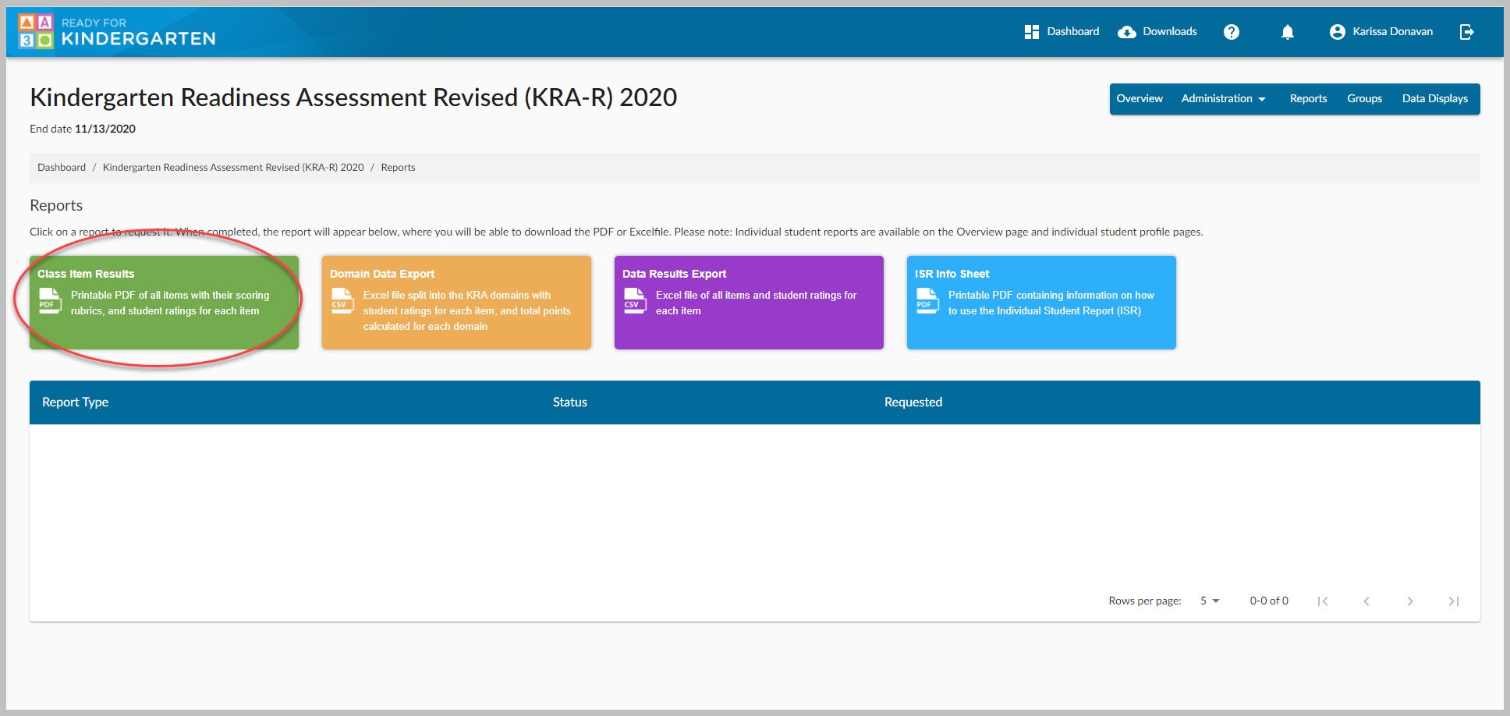This screenshot has height=716, width=1510.
Task: Go to last page of report table
Action: tap(1454, 601)
